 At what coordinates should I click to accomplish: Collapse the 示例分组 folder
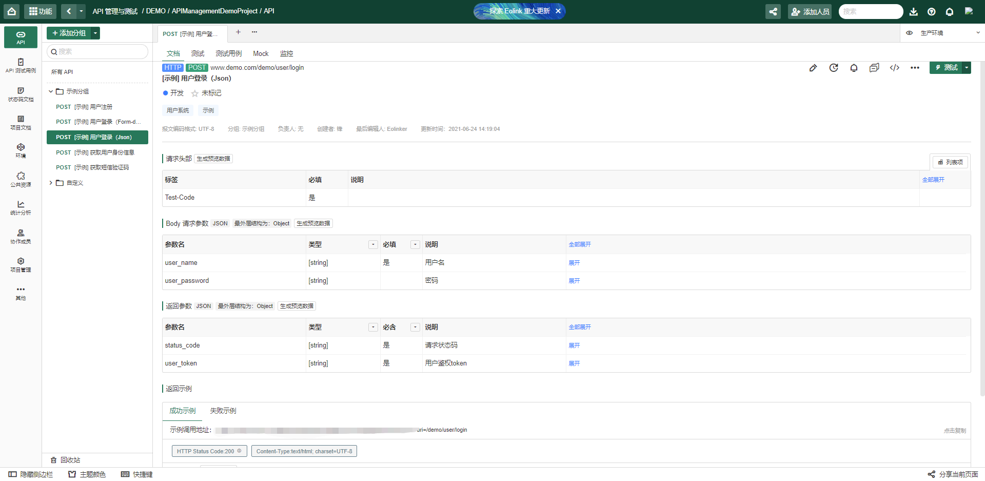pos(51,91)
